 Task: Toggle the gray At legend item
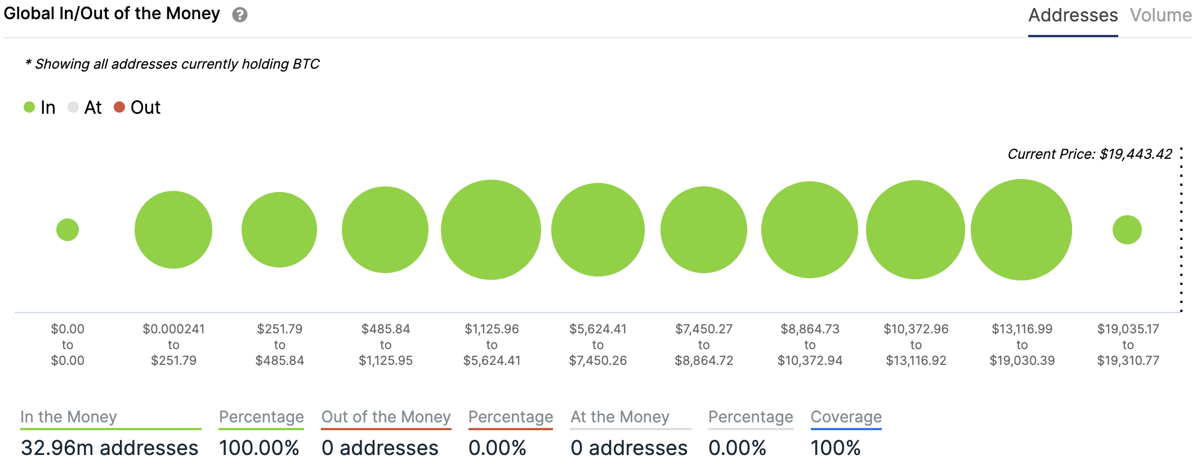(x=85, y=107)
